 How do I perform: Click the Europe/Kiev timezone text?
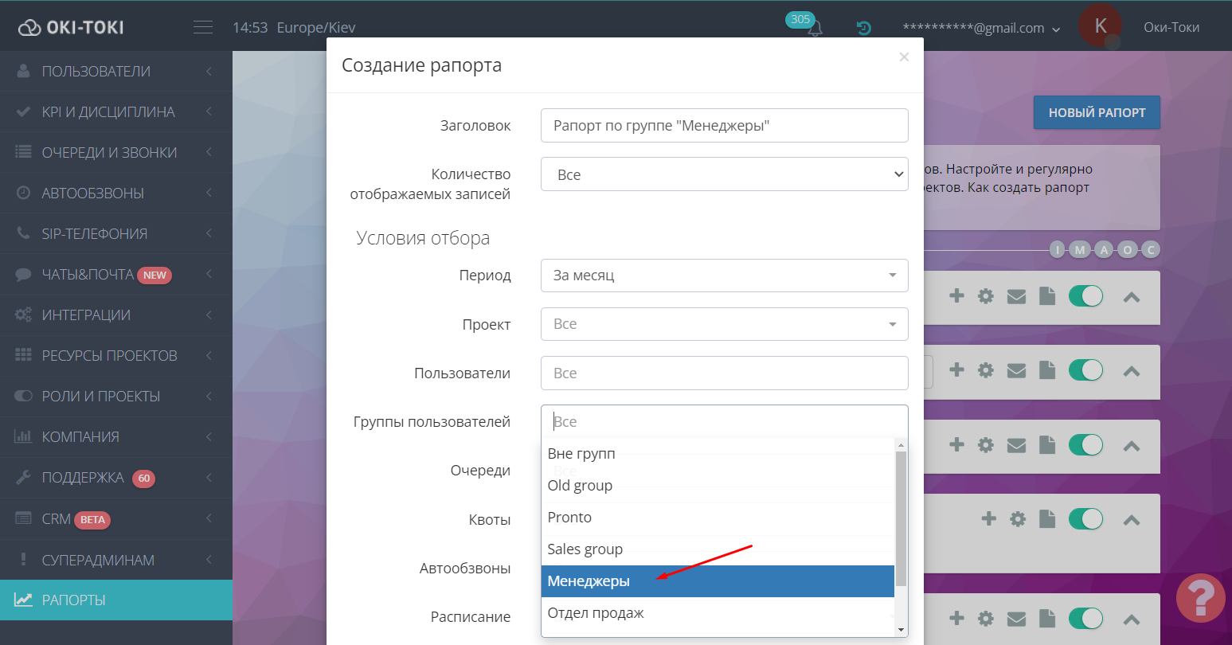coord(316,28)
